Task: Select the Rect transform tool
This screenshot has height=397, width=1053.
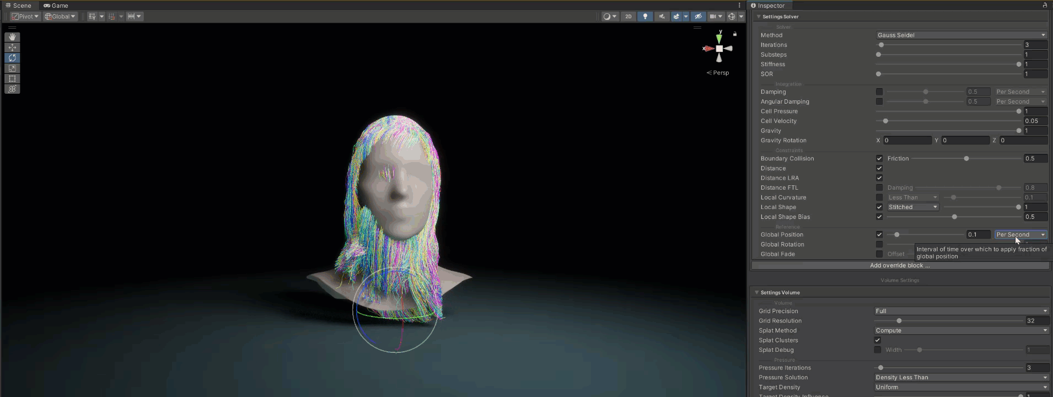Action: 12,79
